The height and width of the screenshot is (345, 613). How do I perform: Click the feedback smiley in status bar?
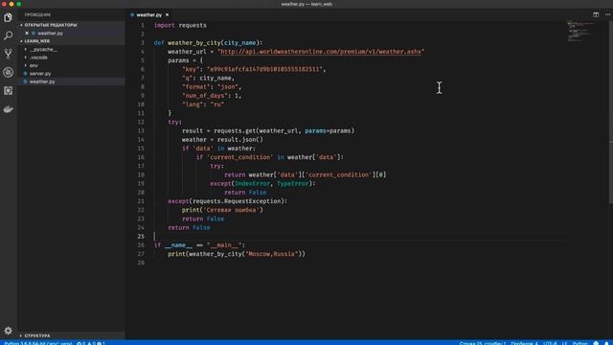[596, 343]
